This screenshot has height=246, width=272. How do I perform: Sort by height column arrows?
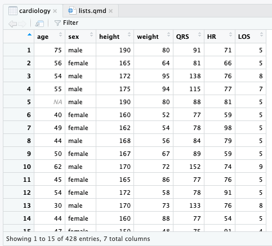pos(129,34)
